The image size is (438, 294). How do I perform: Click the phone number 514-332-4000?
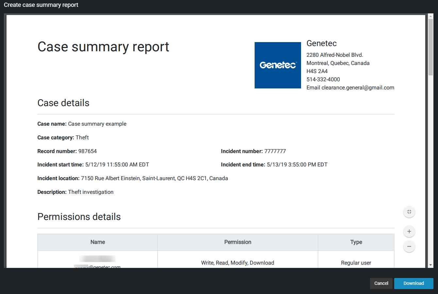point(323,79)
